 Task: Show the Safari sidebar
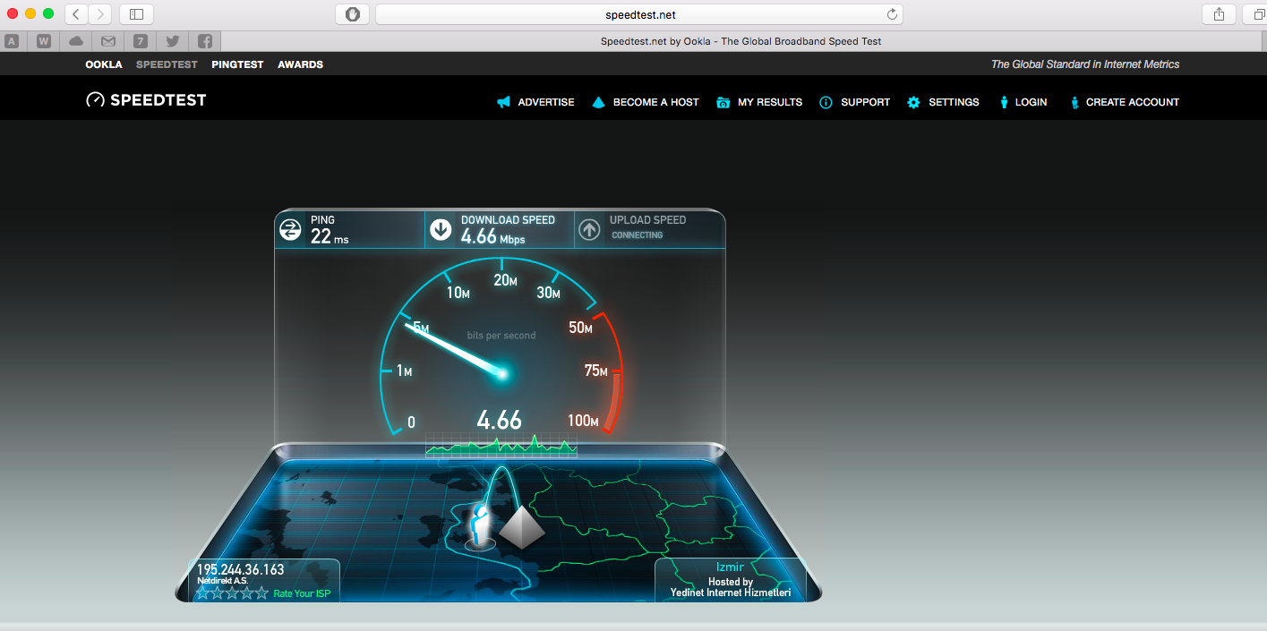tap(136, 13)
